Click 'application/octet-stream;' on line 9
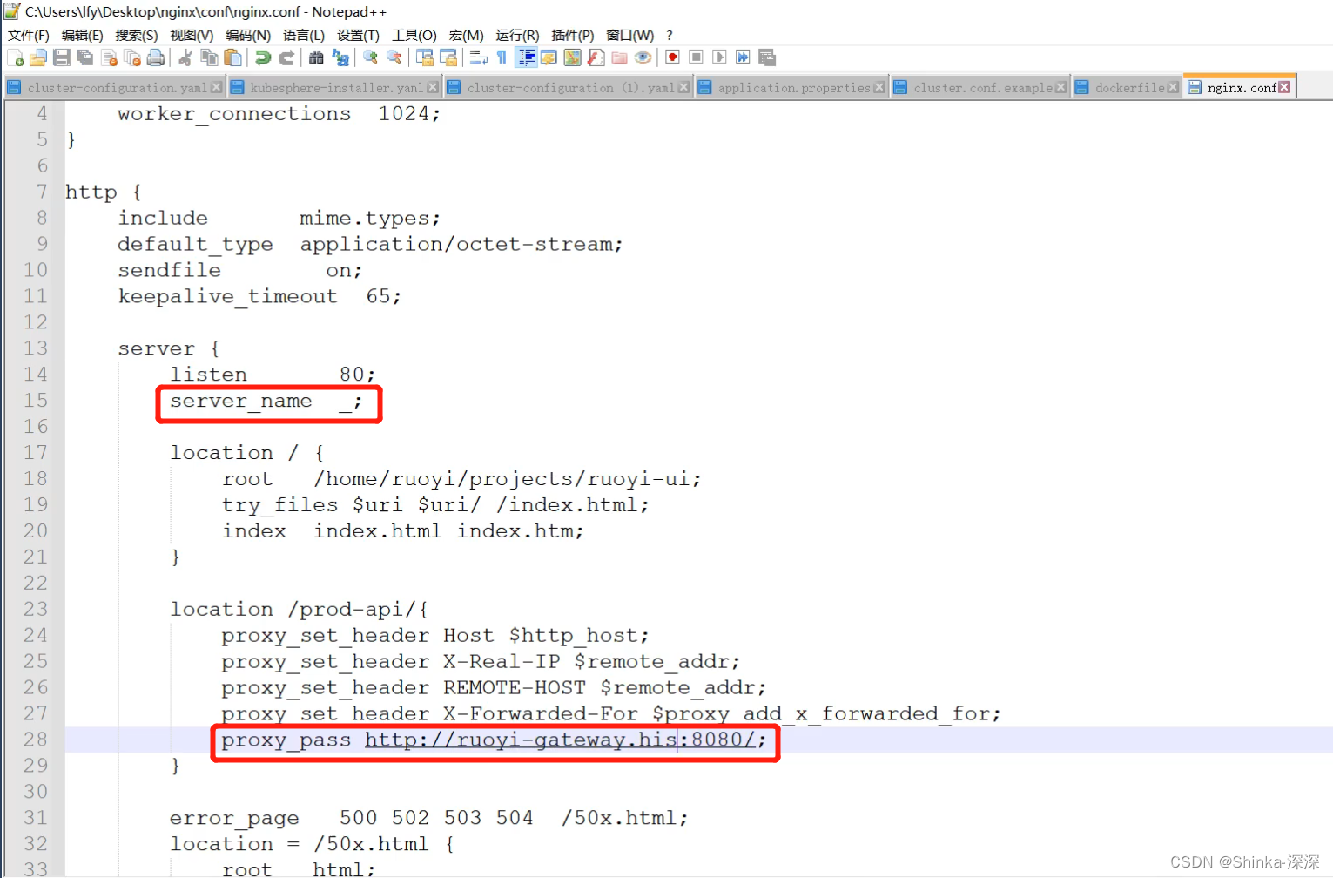Image resolution: width=1333 pixels, height=878 pixels. [x=461, y=244]
